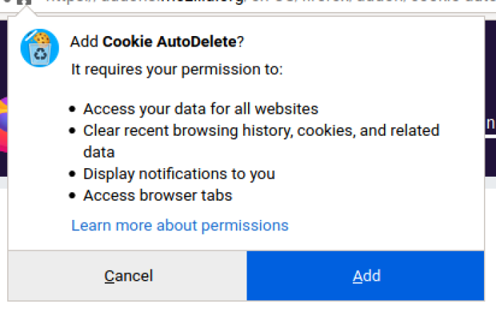Image resolution: width=496 pixels, height=328 pixels.
Task: Select 'Access your data for all websites' text
Action: (201, 109)
